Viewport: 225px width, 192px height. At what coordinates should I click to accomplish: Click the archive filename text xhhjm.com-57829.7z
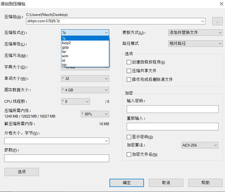(43, 21)
